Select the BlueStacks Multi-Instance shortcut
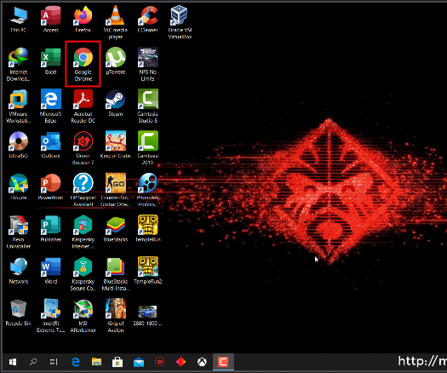 coord(116,274)
